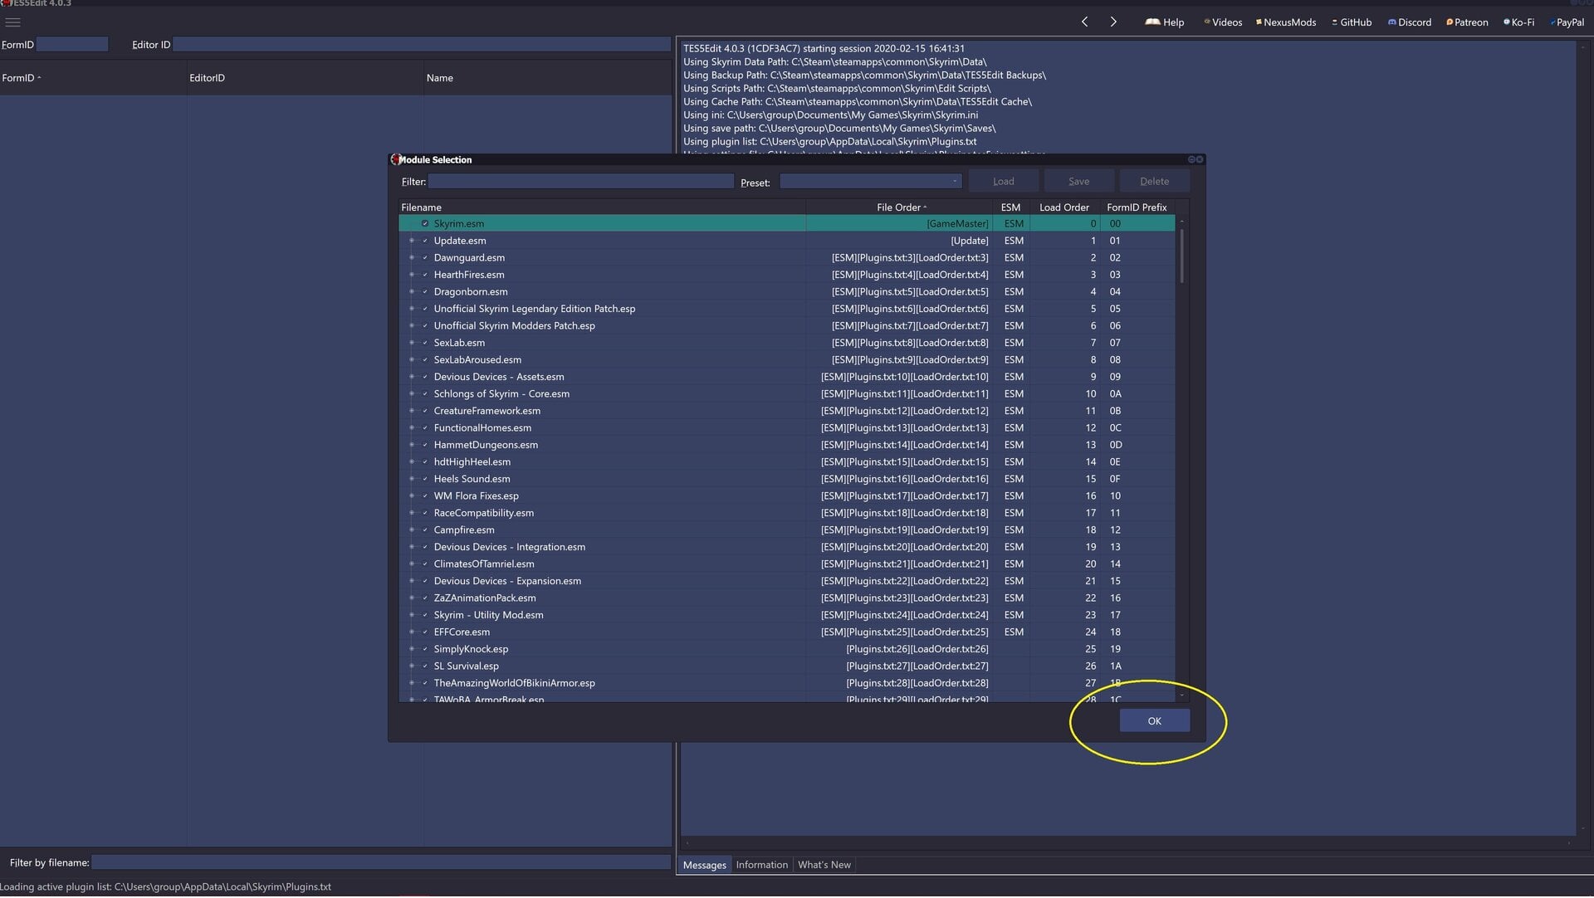The height and width of the screenshot is (898, 1594).
Task: Click OK in Module Selection dialog
Action: 1154,721
